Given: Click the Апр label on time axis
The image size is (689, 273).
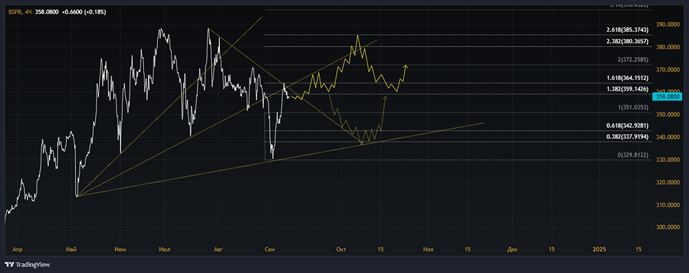Looking at the screenshot, I should [18, 250].
